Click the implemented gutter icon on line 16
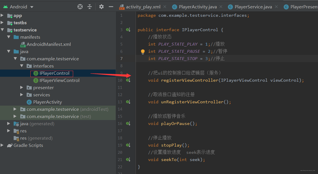 pyautogui.click(x=128, y=124)
